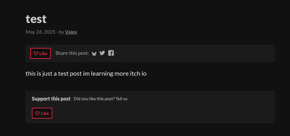Screen dimensions: 290x136
Task: Click the "Like" text in the top Like button
Action: tap(43, 53)
